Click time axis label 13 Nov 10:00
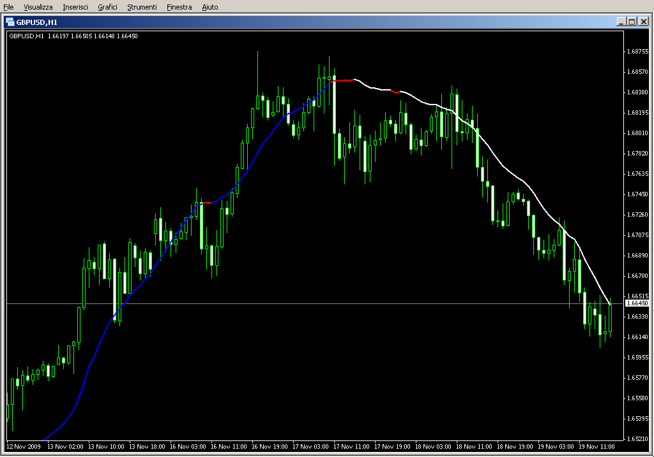The image size is (654, 457). pos(106,447)
